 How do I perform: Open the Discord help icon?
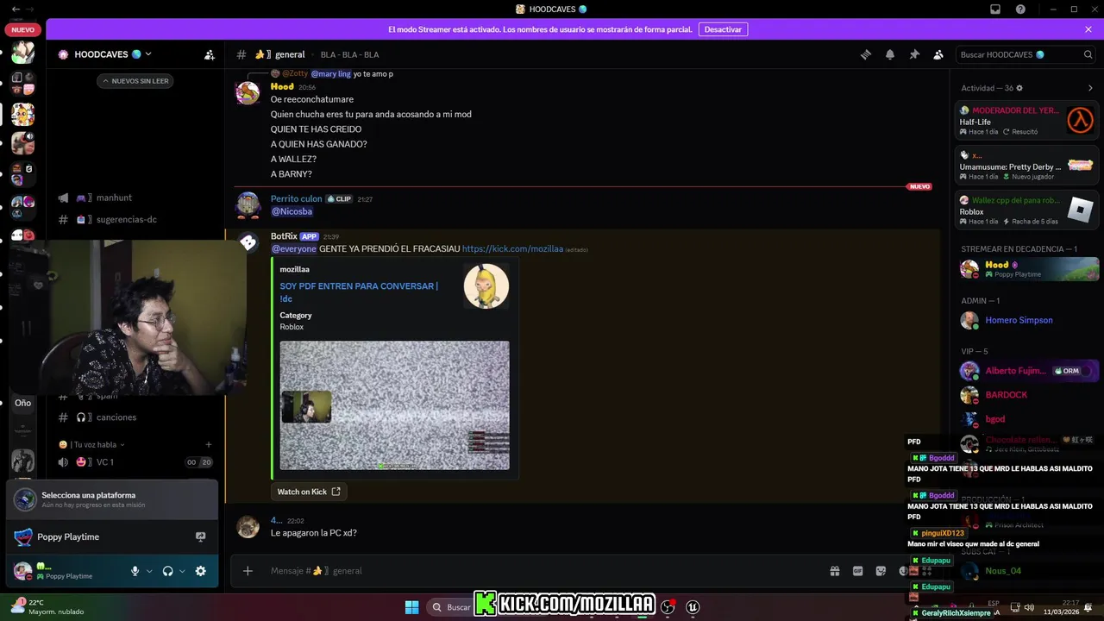coord(1021,9)
